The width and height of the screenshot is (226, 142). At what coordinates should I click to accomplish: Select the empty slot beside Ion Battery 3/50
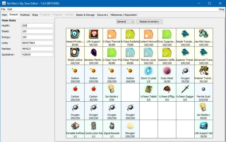pos(130,92)
